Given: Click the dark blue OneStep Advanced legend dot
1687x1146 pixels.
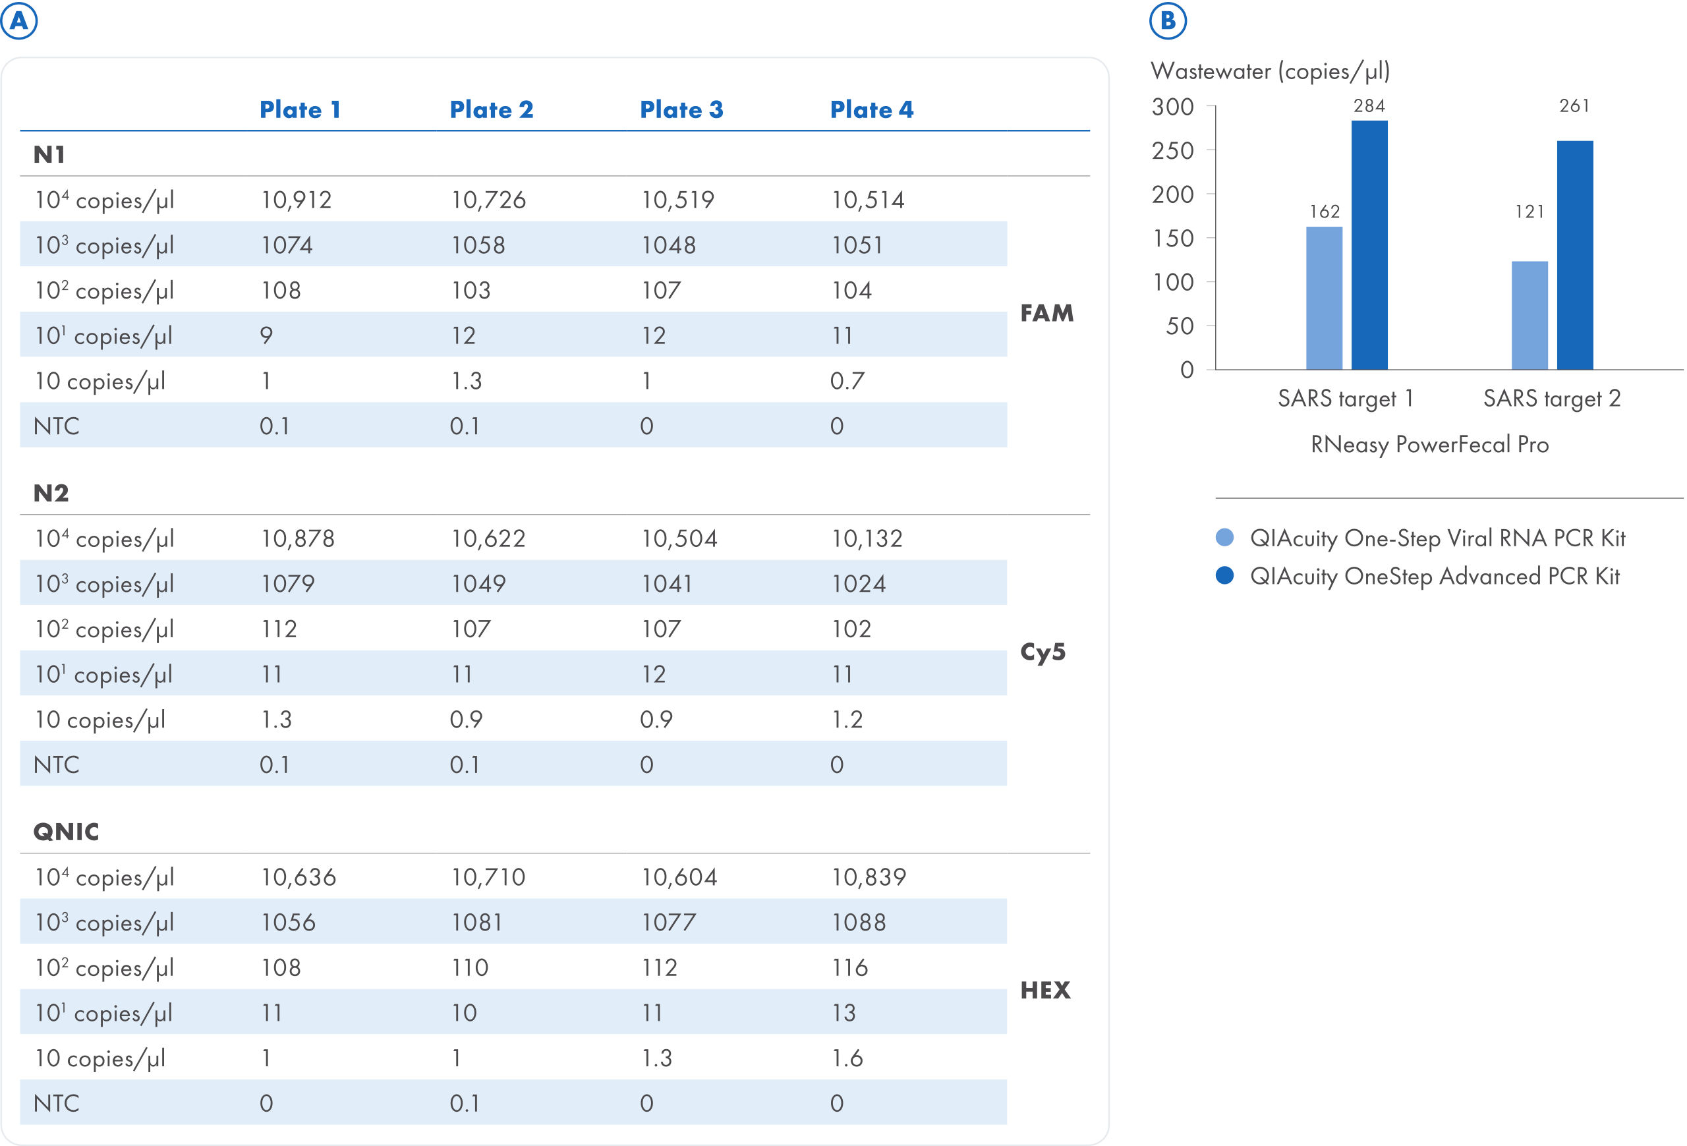Looking at the screenshot, I should point(1224,575).
